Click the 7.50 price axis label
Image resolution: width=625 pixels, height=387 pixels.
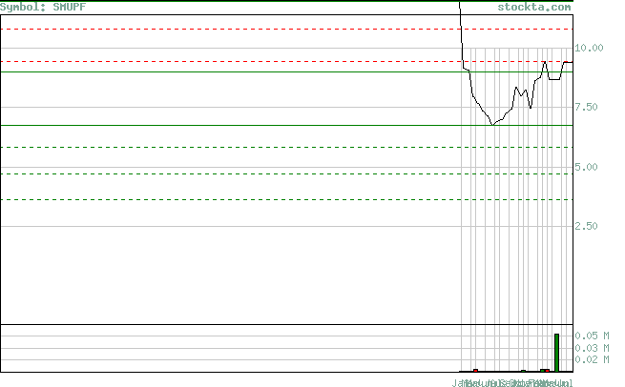586,107
